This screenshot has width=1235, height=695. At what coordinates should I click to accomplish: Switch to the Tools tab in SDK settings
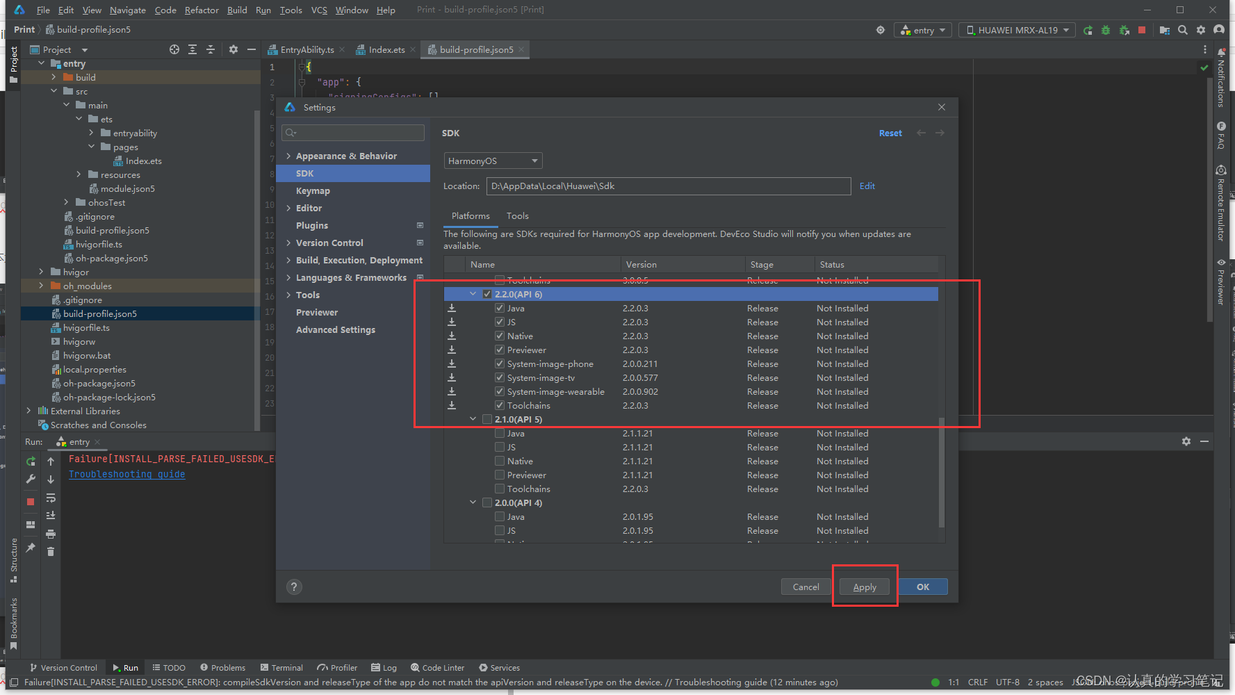pyautogui.click(x=517, y=215)
